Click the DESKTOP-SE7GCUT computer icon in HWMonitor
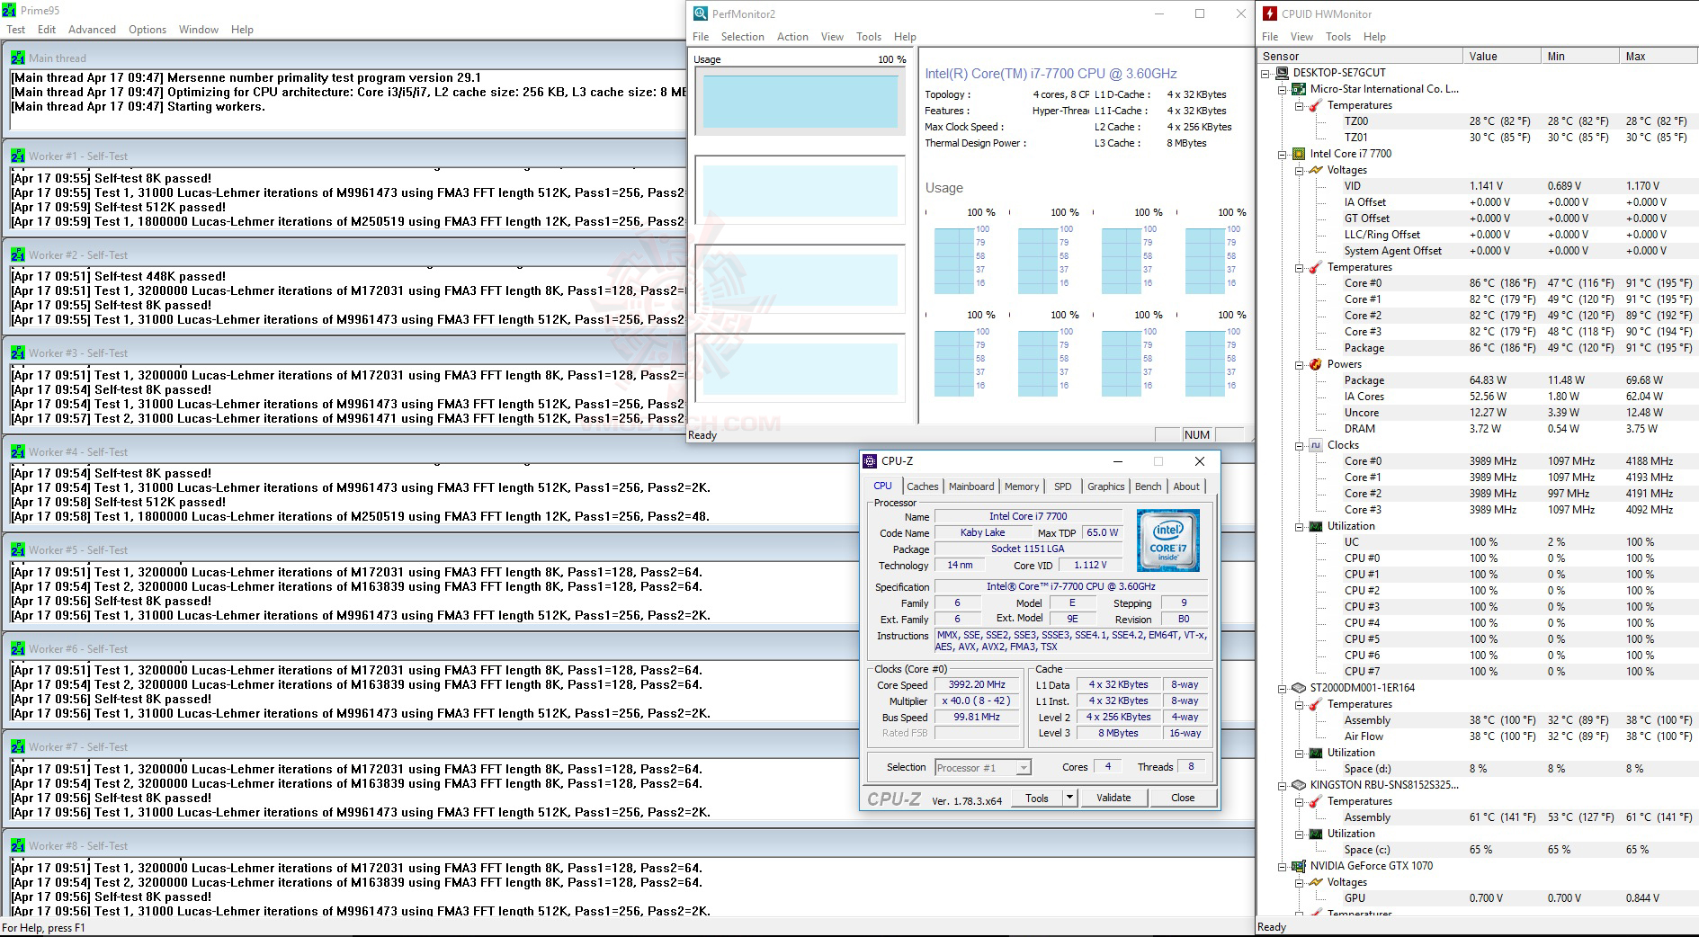This screenshot has width=1699, height=937. (1282, 73)
